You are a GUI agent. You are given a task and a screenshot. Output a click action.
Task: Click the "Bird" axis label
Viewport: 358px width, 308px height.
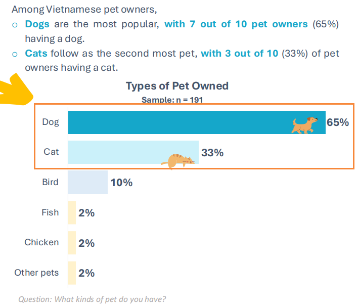point(50,182)
